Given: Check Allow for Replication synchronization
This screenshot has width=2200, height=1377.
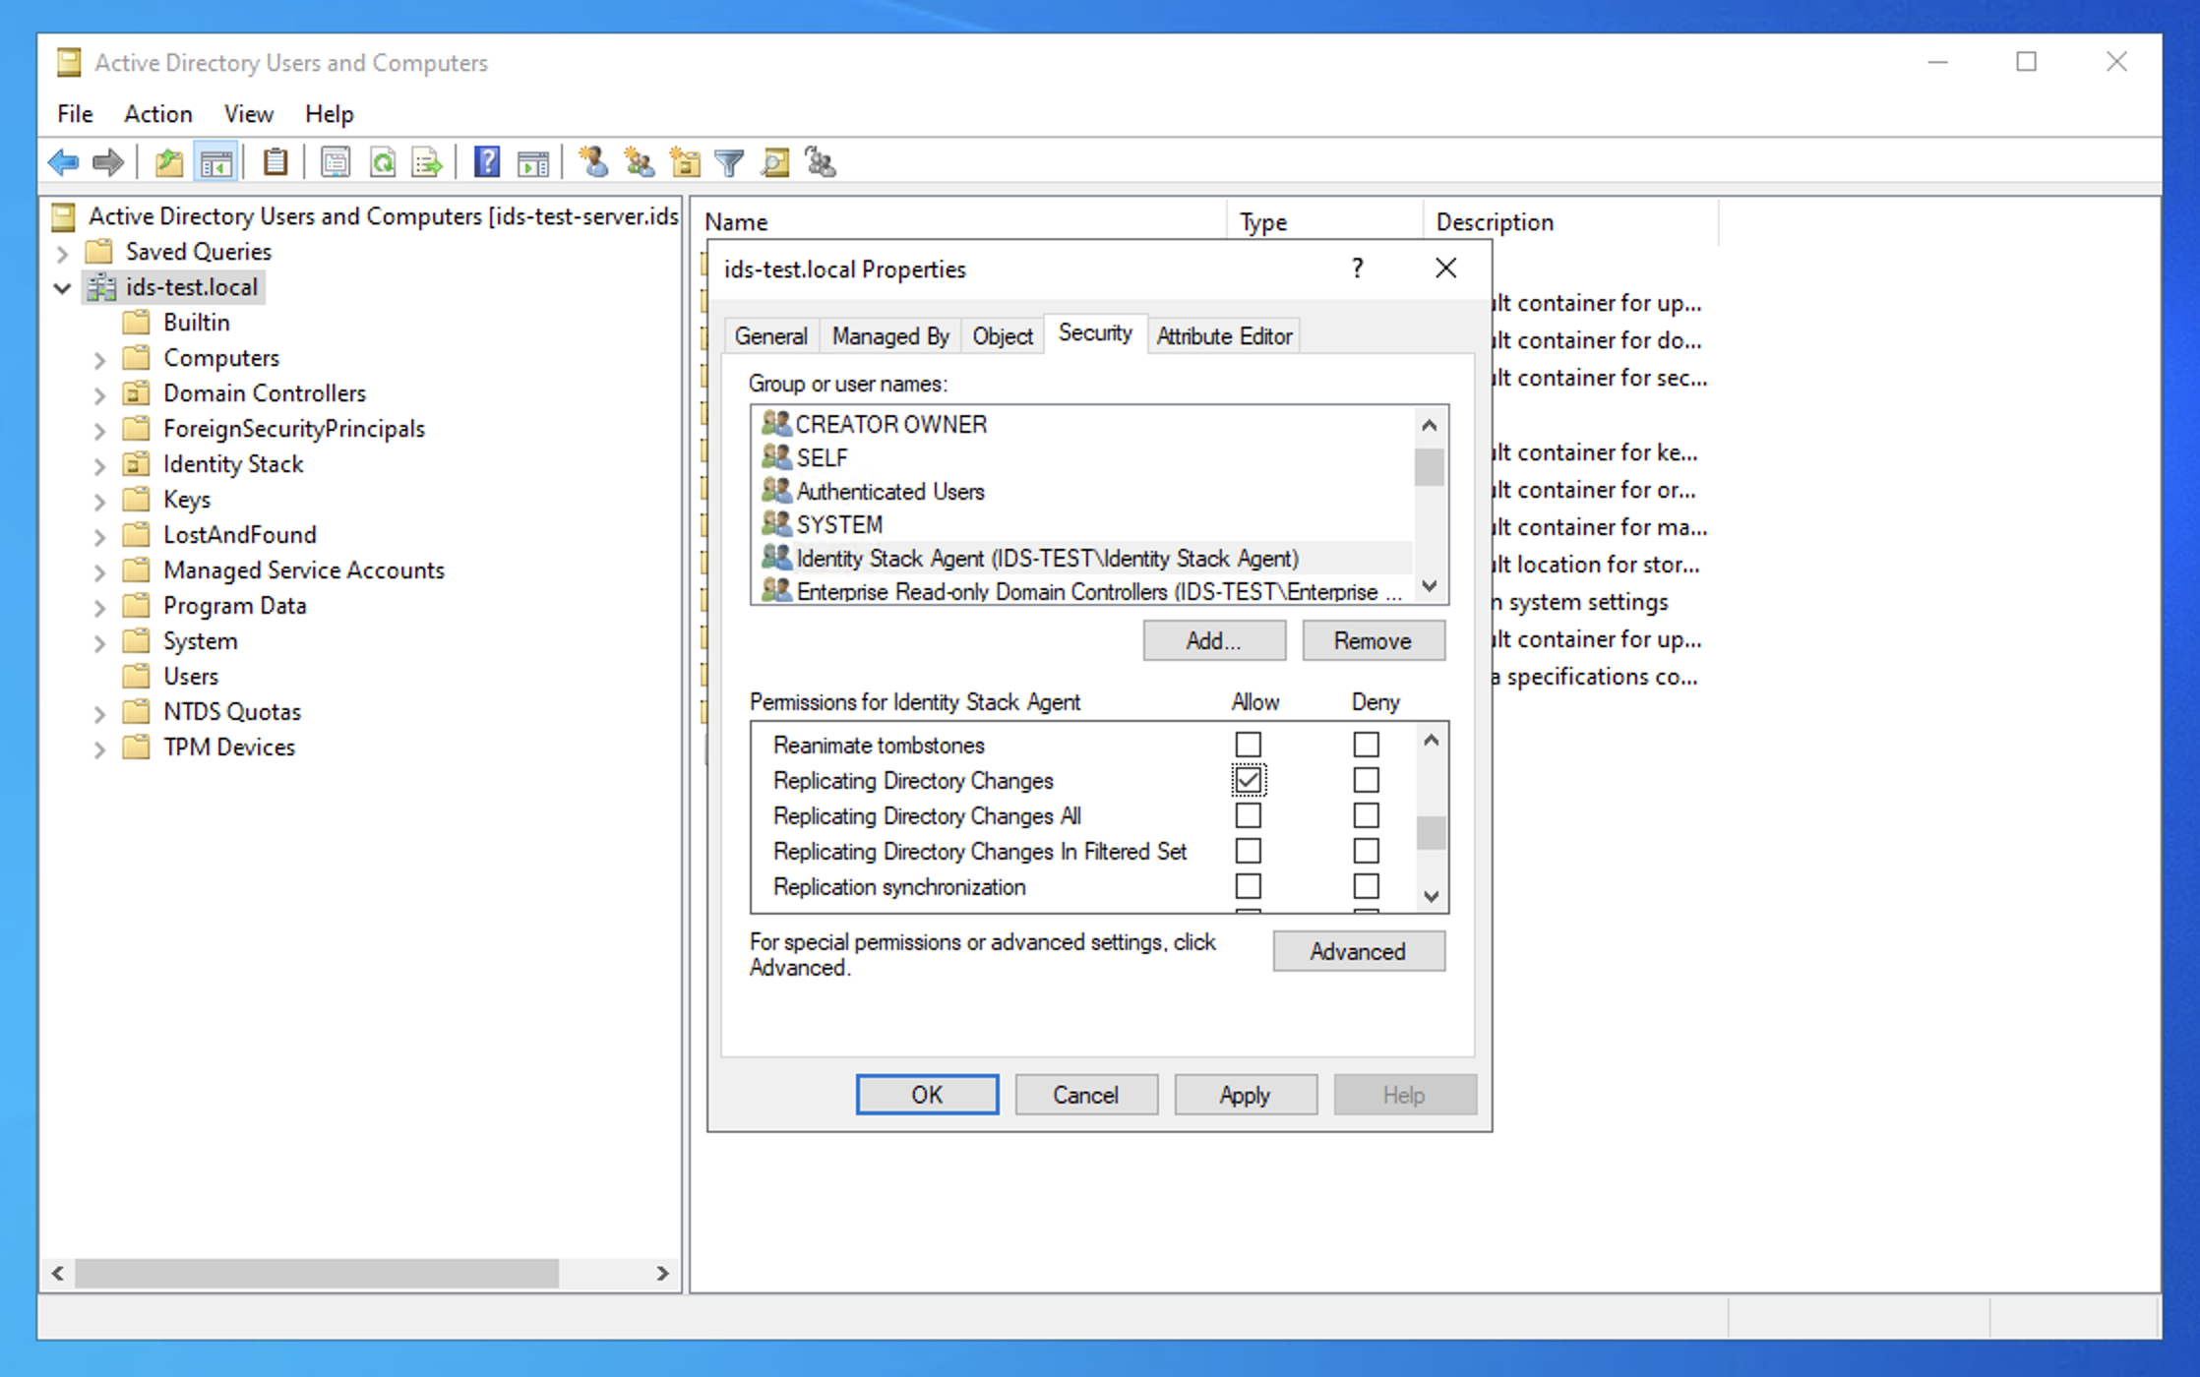Looking at the screenshot, I should (x=1249, y=886).
